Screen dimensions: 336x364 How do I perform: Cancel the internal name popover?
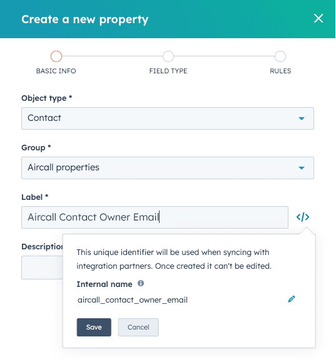click(x=138, y=327)
